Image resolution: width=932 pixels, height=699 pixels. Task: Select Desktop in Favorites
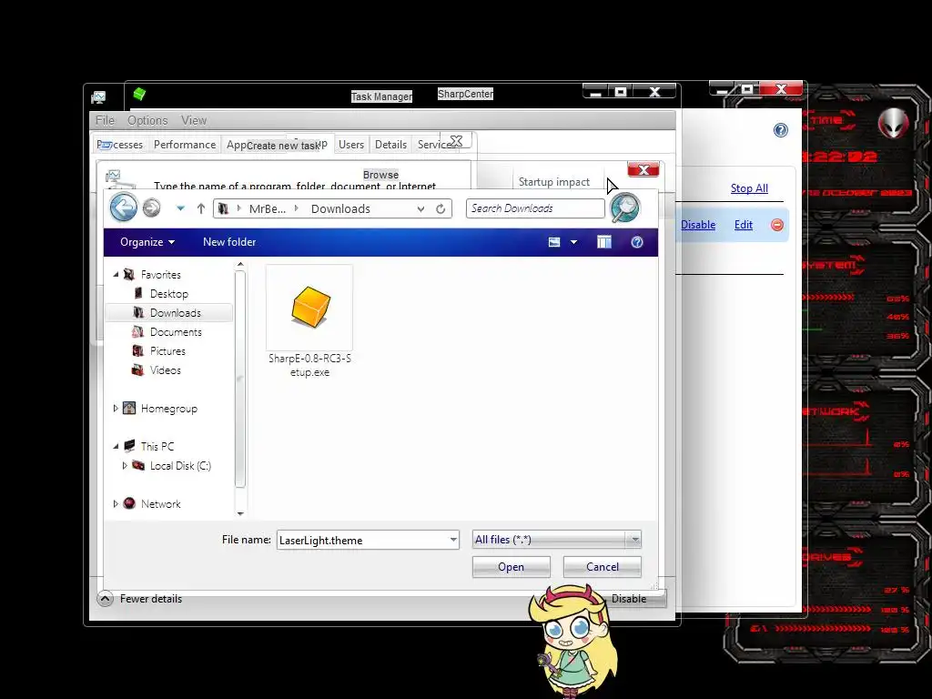tap(168, 294)
